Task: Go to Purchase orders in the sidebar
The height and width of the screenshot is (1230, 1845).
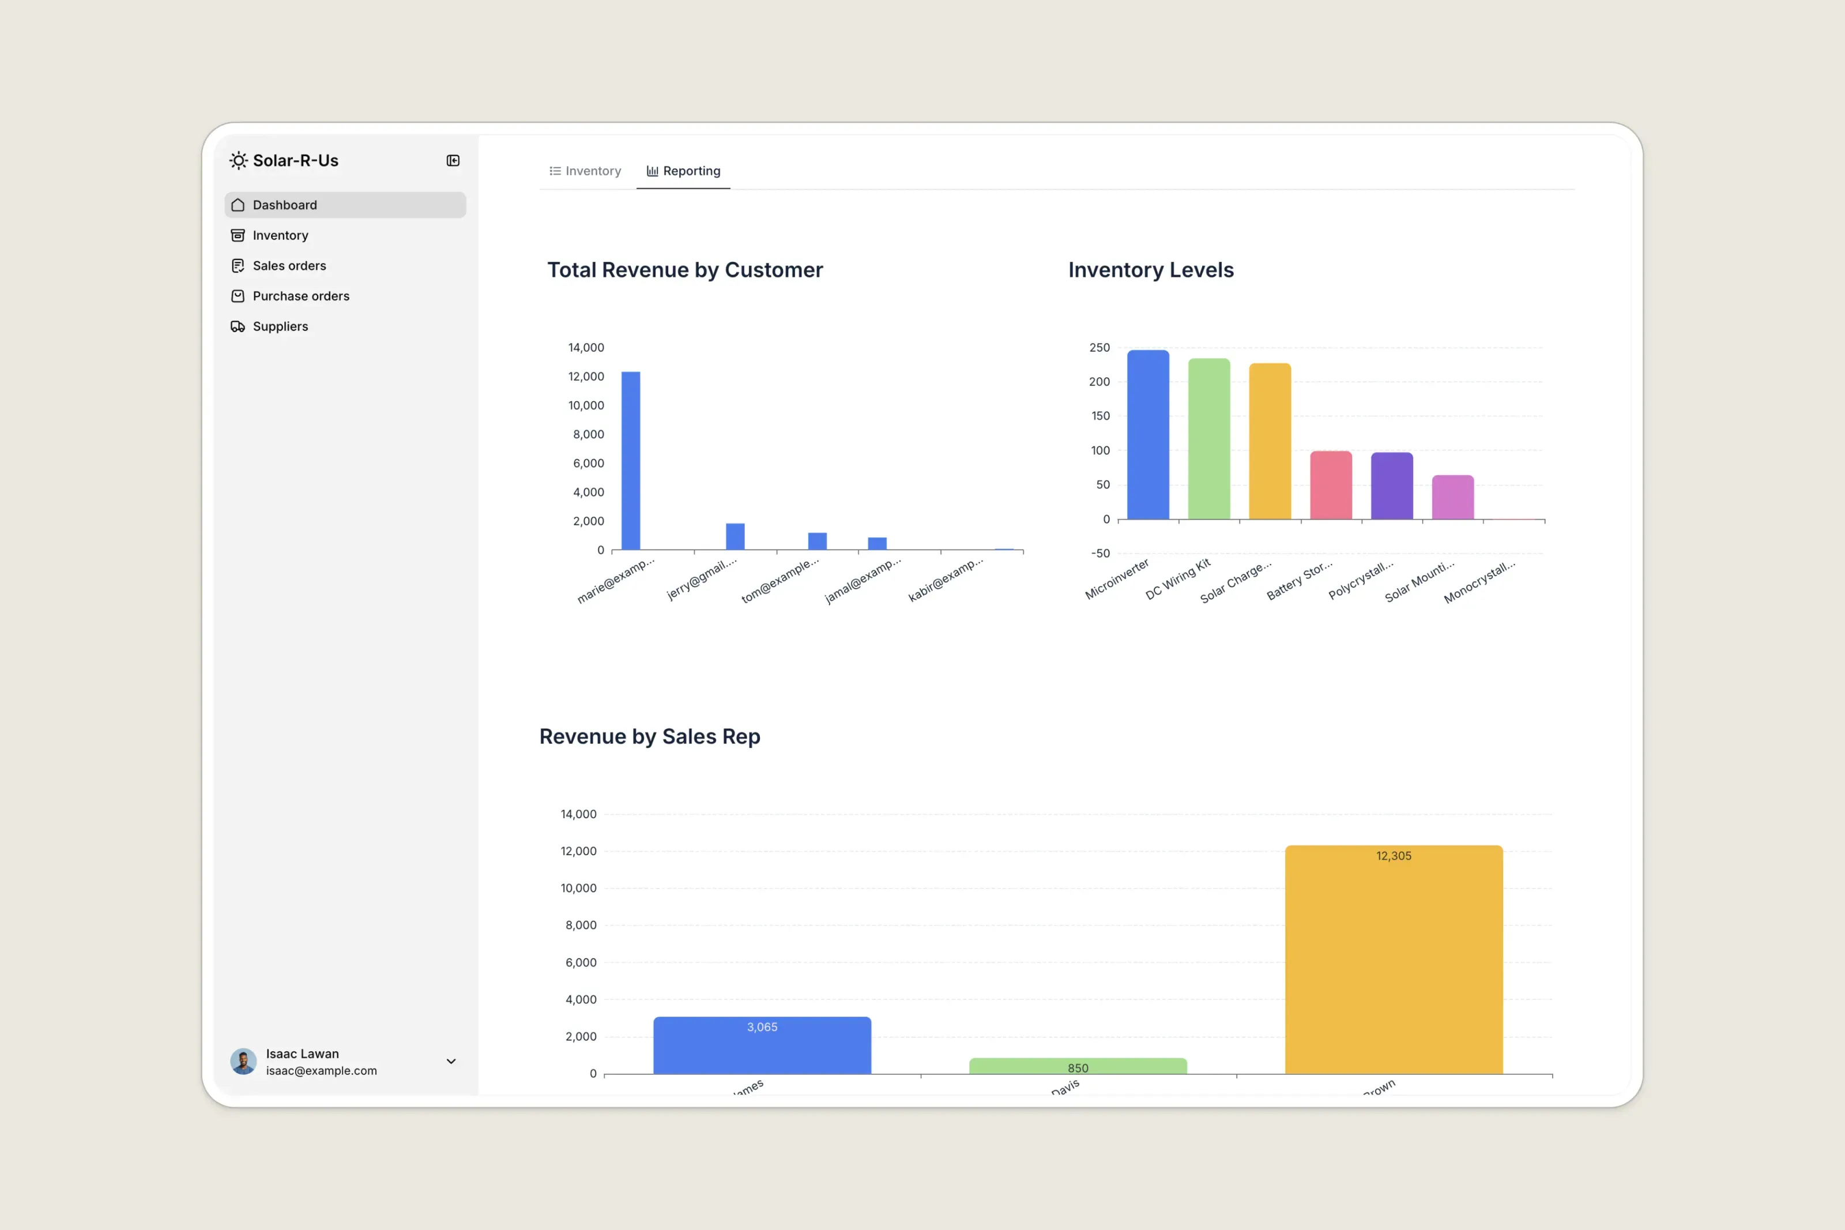Action: [x=301, y=296]
